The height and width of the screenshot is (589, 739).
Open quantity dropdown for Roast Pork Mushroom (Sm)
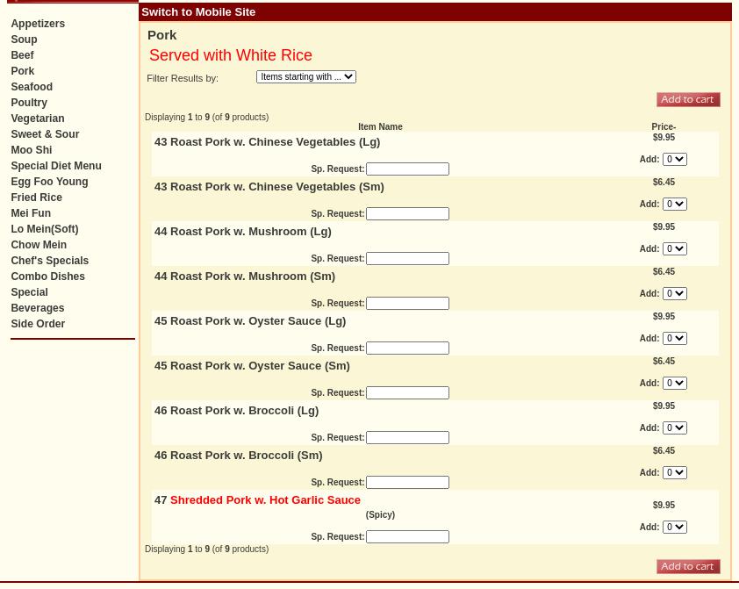click(x=674, y=294)
